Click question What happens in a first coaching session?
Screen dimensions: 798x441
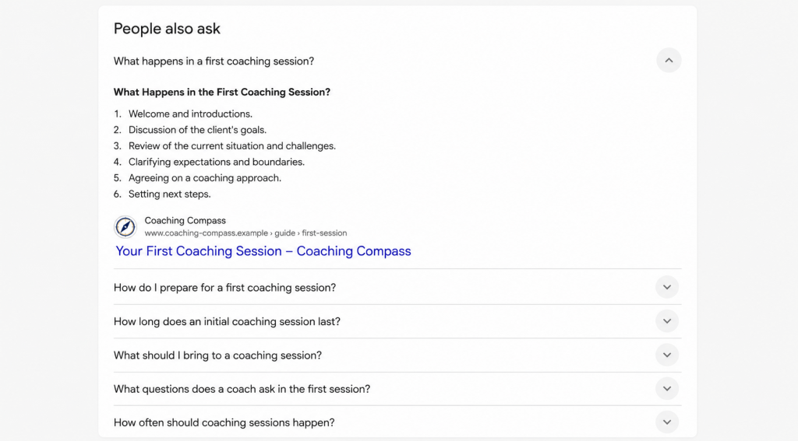coord(214,61)
